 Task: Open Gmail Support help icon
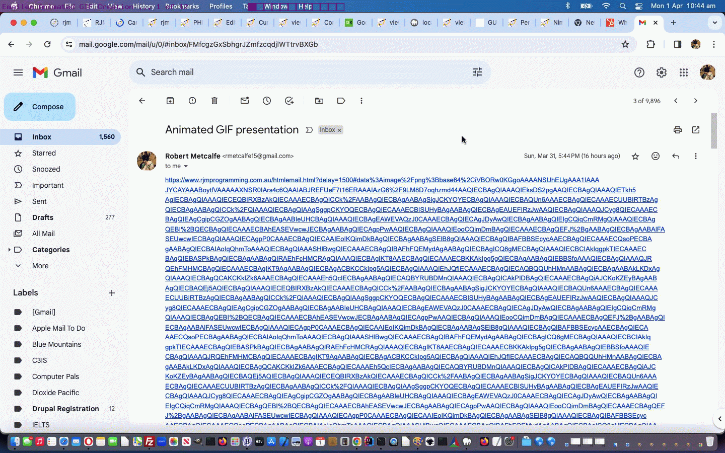pos(639,72)
